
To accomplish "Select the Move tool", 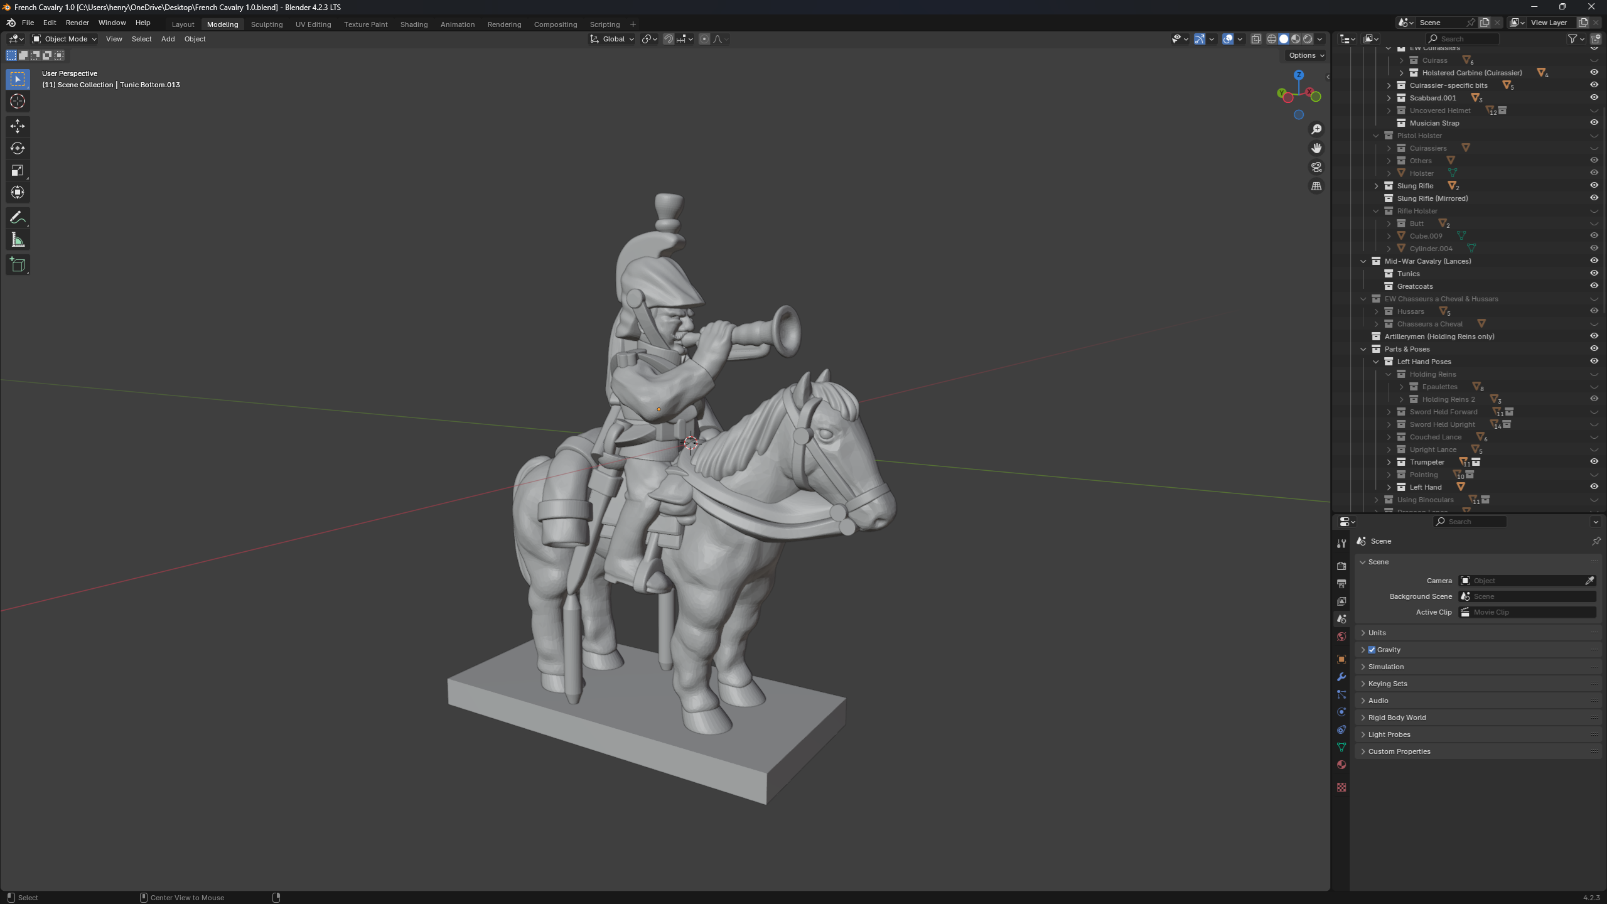I will coord(18,126).
